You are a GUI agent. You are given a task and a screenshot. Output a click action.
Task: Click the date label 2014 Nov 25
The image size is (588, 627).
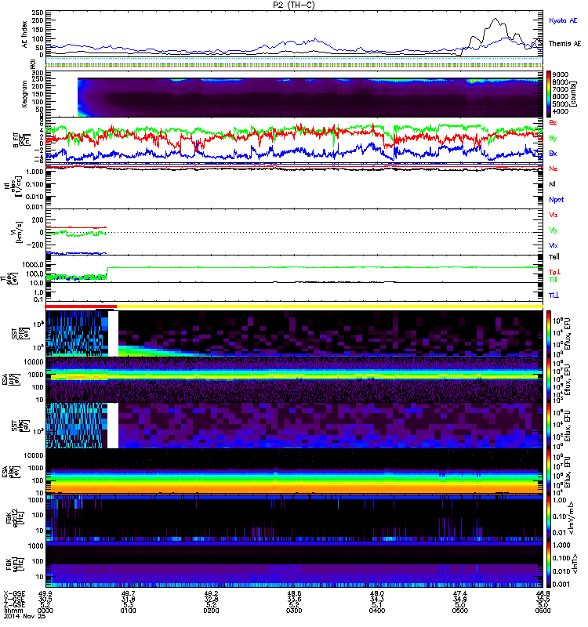25,616
